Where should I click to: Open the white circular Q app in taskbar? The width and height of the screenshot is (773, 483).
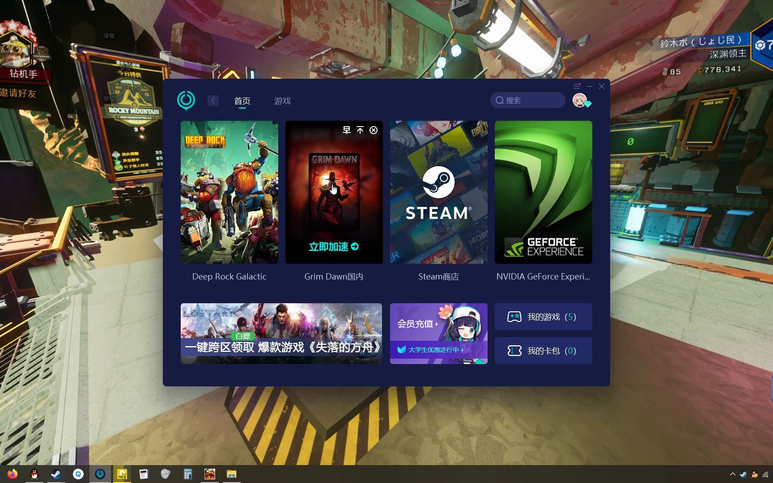(78, 474)
